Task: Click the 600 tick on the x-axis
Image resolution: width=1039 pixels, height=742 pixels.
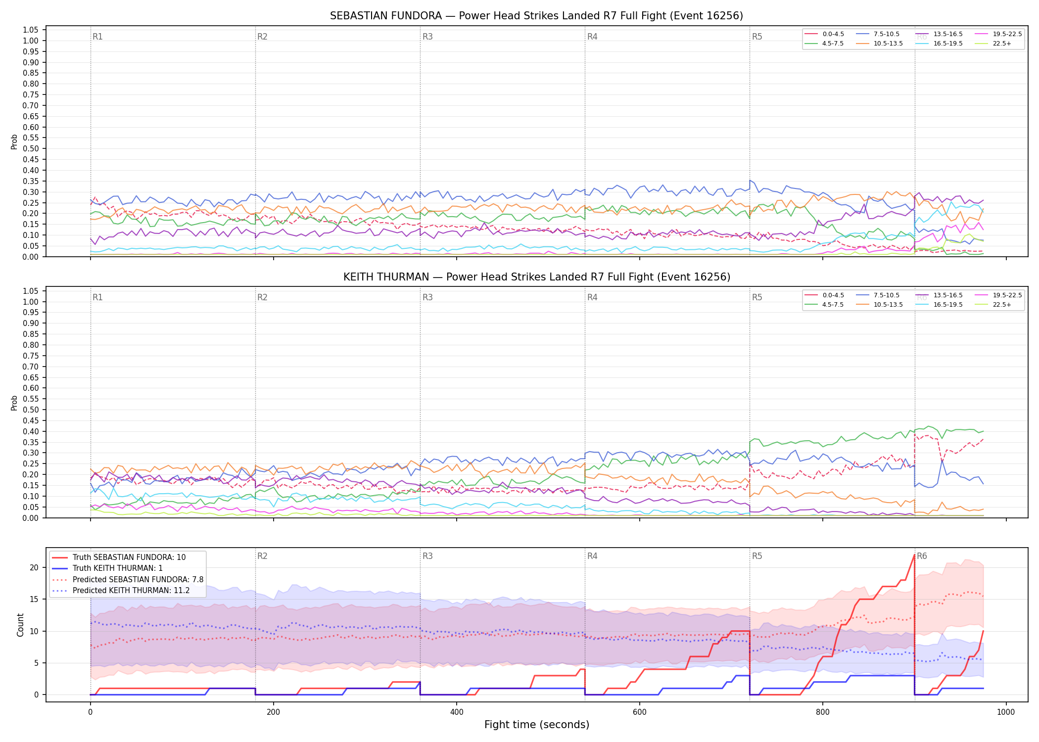Action: pos(639,712)
